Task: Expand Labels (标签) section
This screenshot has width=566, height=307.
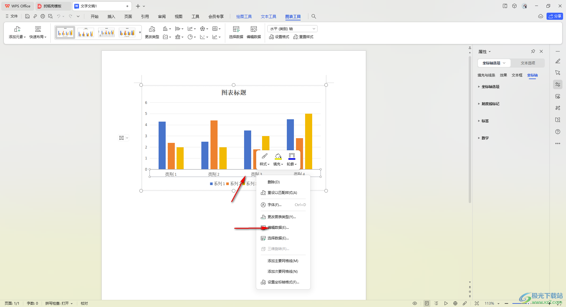Action: 483,121
